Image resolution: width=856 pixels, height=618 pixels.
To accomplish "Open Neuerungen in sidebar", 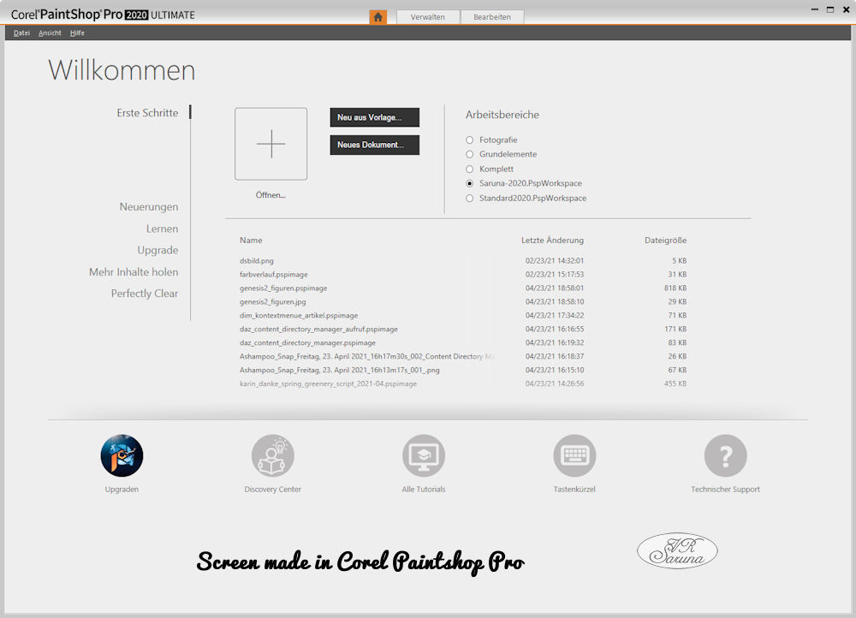I will [149, 207].
